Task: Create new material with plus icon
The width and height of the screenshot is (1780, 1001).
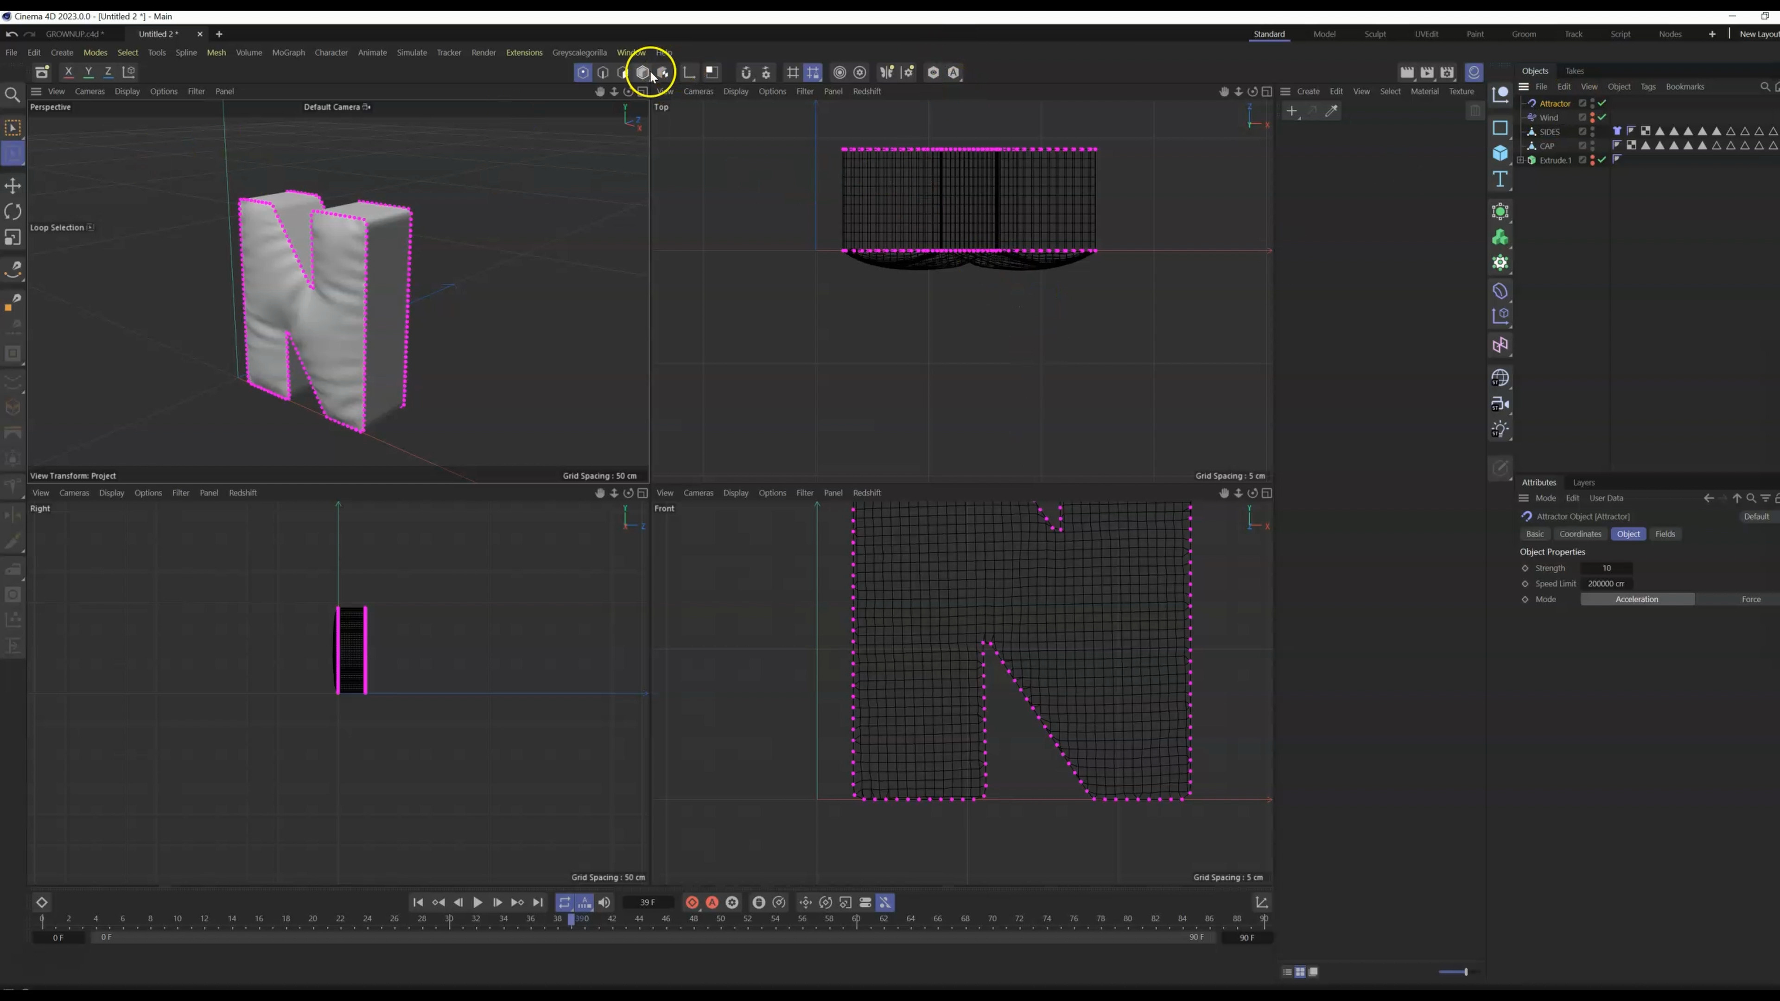Action: [x=1291, y=111]
